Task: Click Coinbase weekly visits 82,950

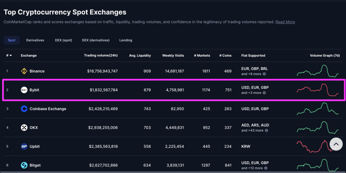Action: [x=177, y=109]
